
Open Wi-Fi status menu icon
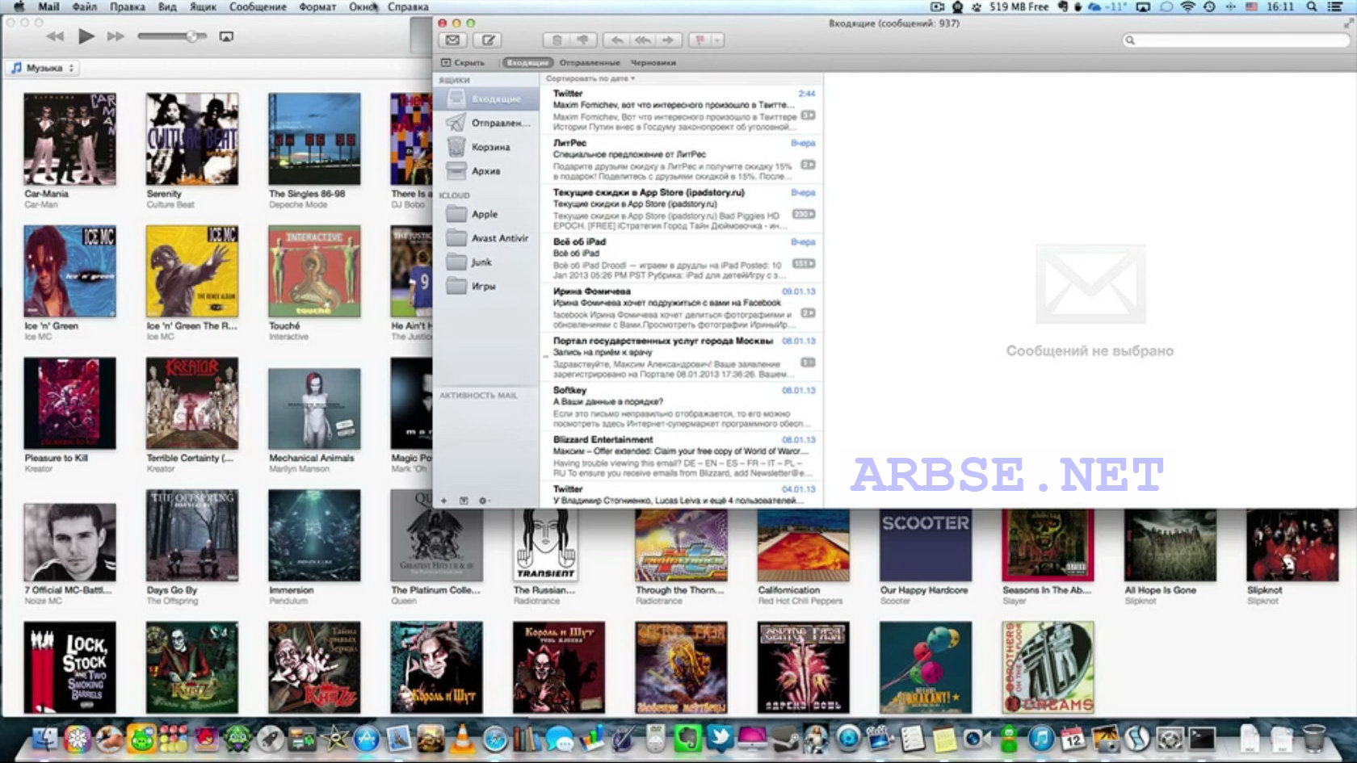coord(1187,6)
